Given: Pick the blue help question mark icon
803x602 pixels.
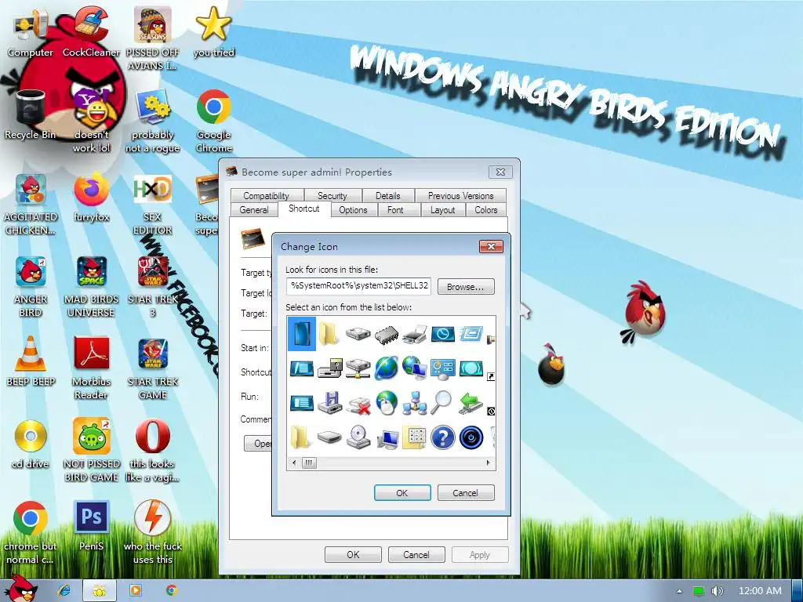Looking at the screenshot, I should (x=443, y=437).
